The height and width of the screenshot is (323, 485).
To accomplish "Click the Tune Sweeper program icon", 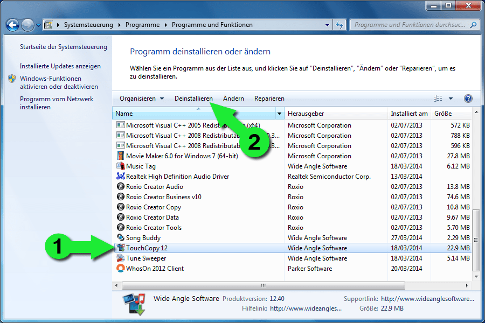I will [120, 258].
